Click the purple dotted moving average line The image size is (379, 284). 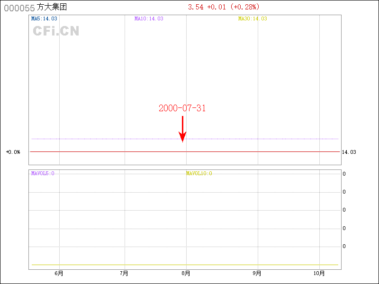[185, 139]
